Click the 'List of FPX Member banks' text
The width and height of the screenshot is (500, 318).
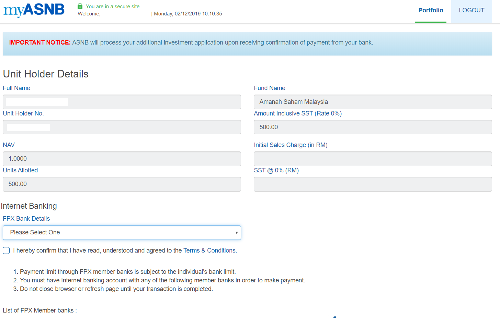point(40,310)
